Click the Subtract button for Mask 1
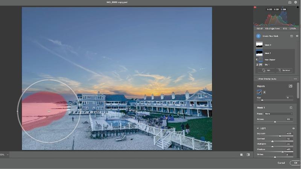 [284, 70]
